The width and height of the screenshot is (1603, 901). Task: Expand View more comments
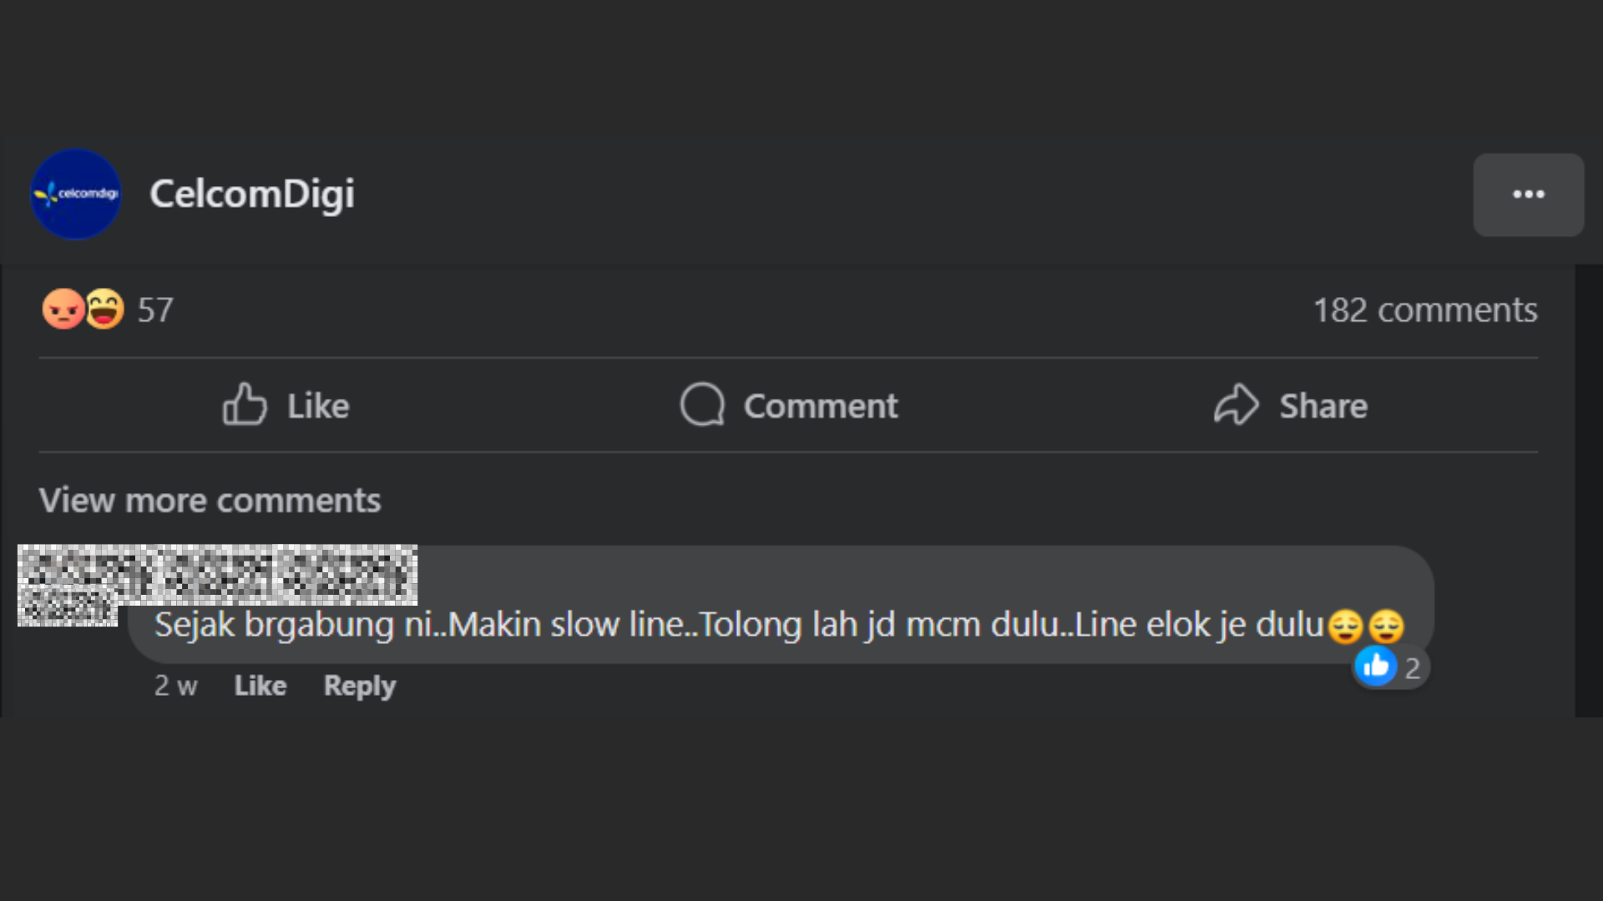pyautogui.click(x=210, y=501)
